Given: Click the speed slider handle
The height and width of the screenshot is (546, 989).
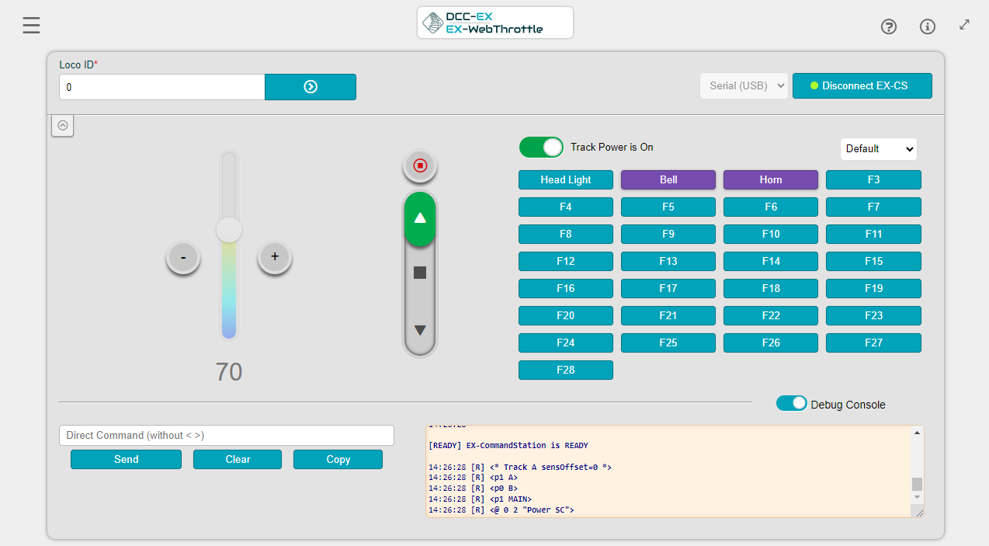Looking at the screenshot, I should [x=229, y=230].
